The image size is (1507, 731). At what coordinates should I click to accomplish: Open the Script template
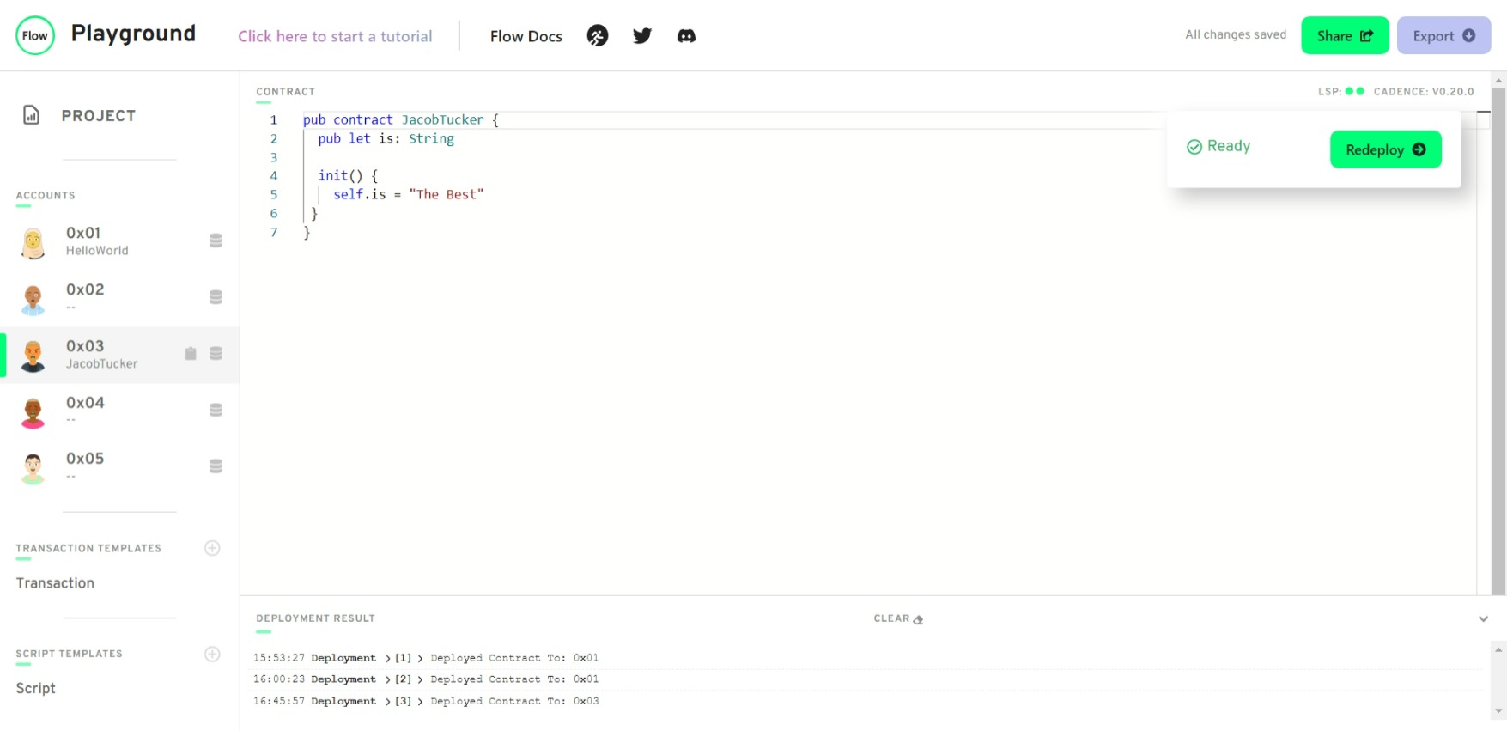[35, 689]
